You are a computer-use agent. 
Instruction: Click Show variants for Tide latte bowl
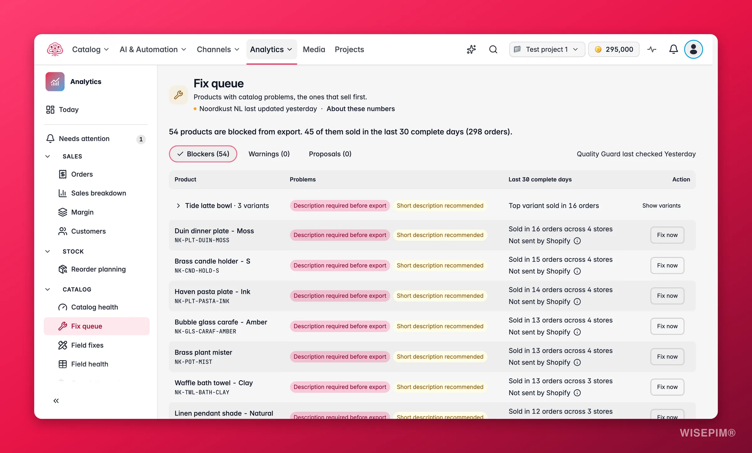click(x=661, y=206)
